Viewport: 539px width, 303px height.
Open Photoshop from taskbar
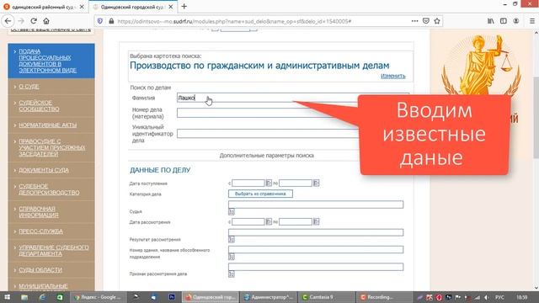pos(172,297)
